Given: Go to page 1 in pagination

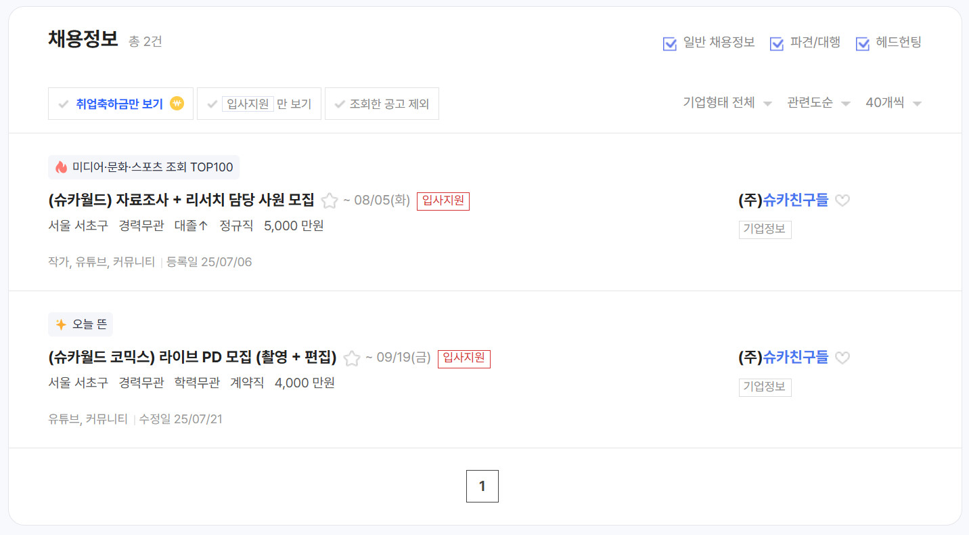Looking at the screenshot, I should pos(482,486).
